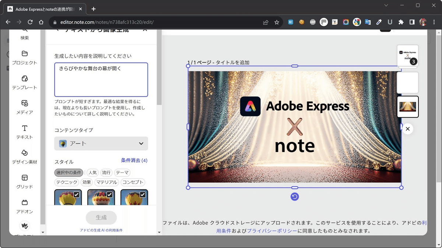Open the メディア media panel
Image resolution: width=442 pixels, height=248 pixels.
tap(25, 107)
